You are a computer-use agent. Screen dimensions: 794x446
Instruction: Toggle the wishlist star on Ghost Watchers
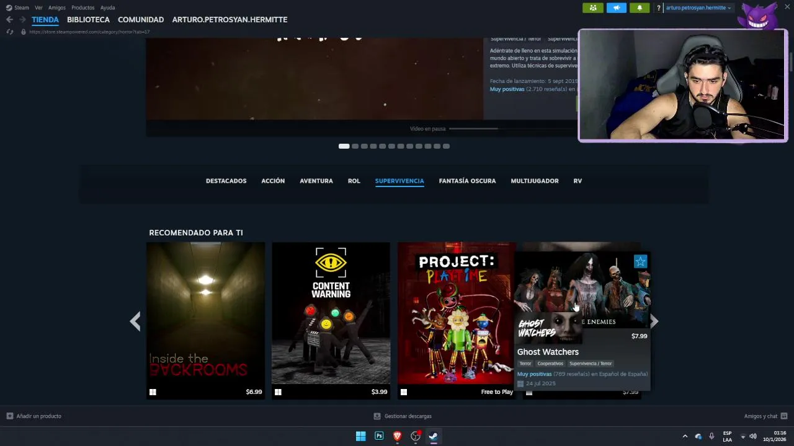click(x=640, y=261)
